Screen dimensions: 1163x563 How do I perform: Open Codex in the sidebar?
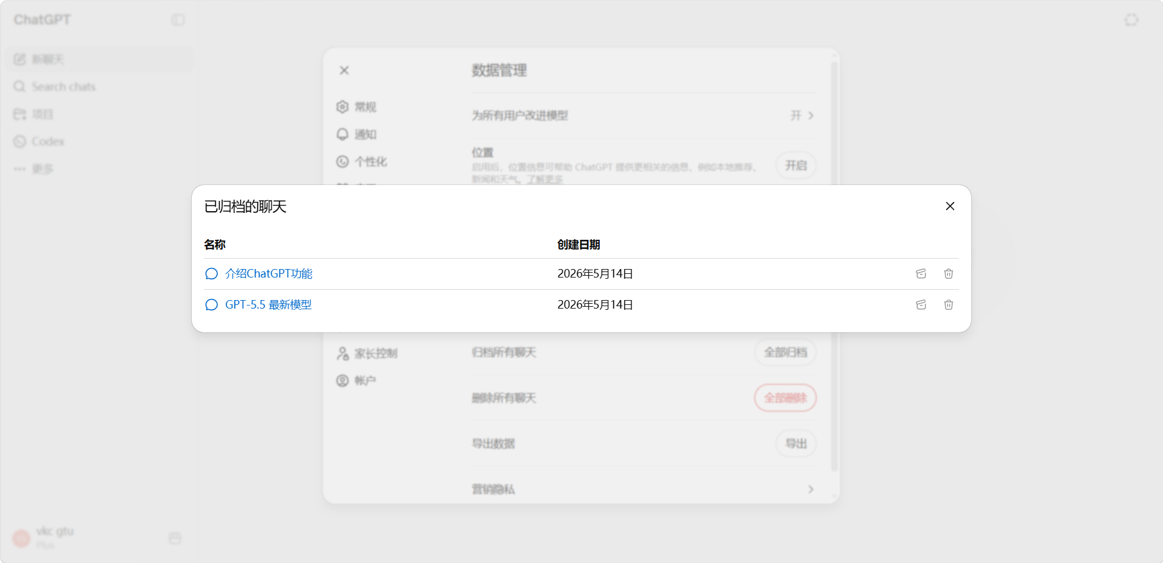point(100,141)
